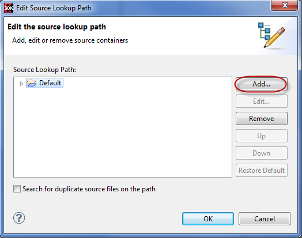
Task: Move selected container Down
Action: click(x=261, y=153)
